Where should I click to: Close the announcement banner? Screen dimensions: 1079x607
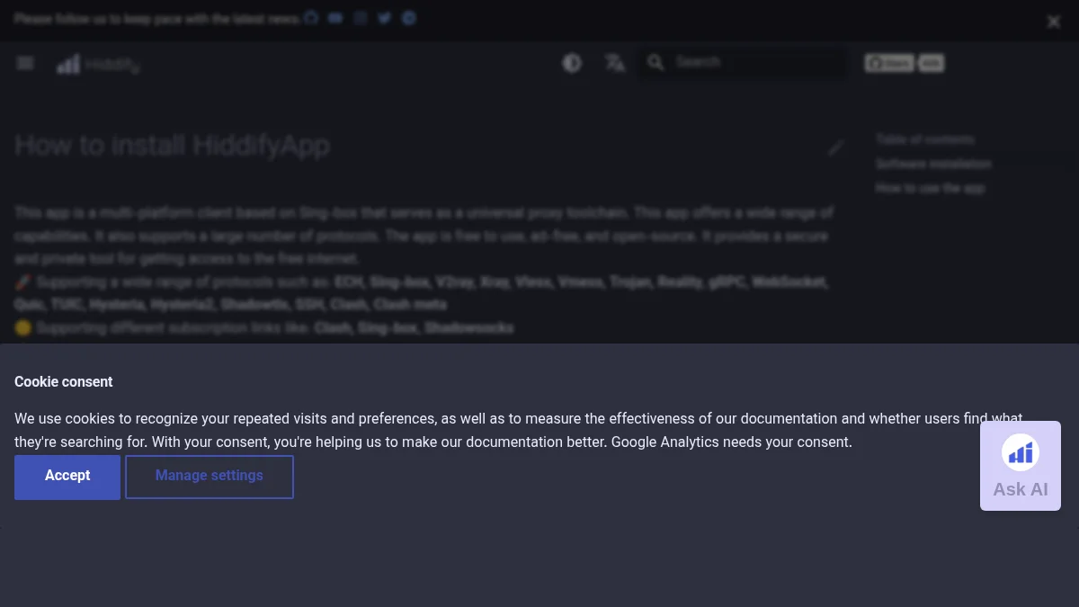1054,22
